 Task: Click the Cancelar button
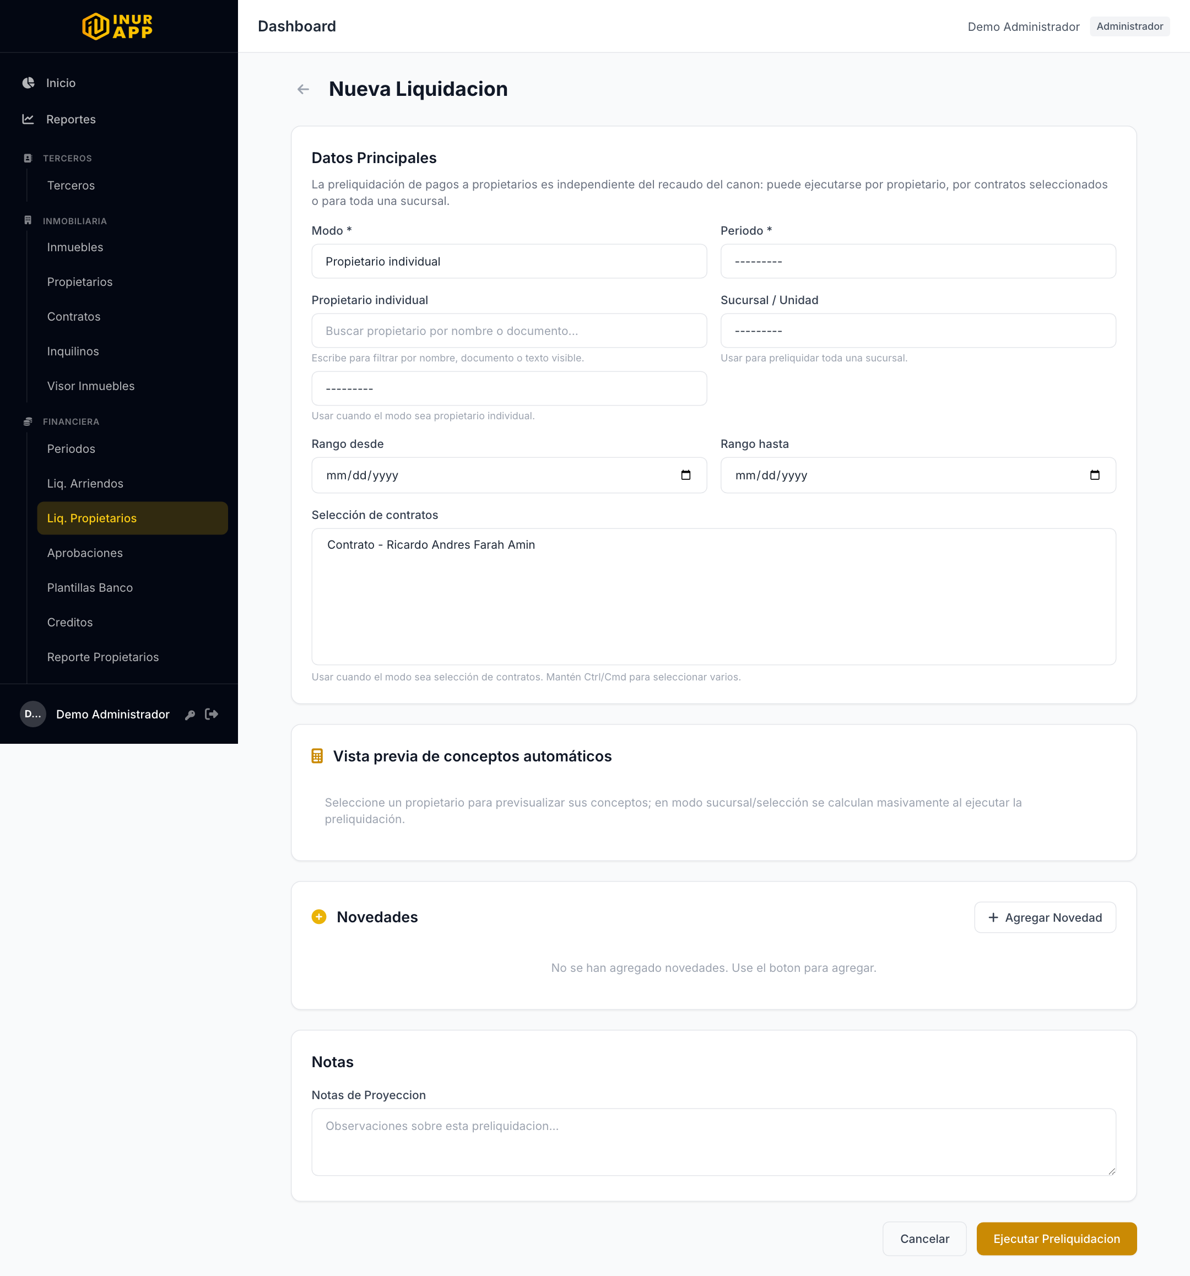924,1239
